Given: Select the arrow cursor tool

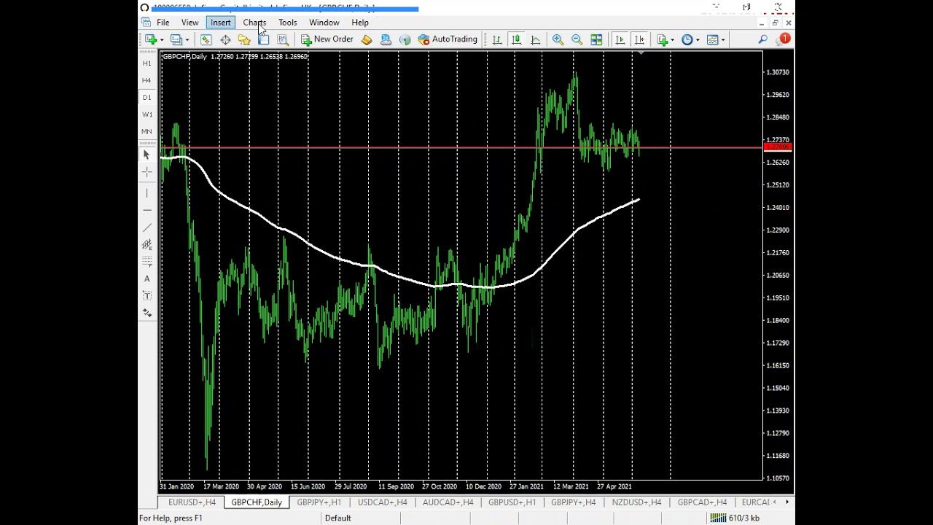Looking at the screenshot, I should pyautogui.click(x=147, y=155).
